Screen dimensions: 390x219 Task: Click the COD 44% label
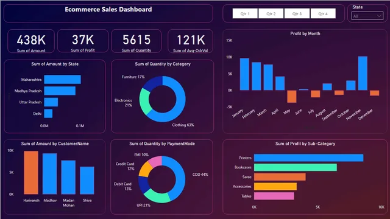[x=200, y=175]
